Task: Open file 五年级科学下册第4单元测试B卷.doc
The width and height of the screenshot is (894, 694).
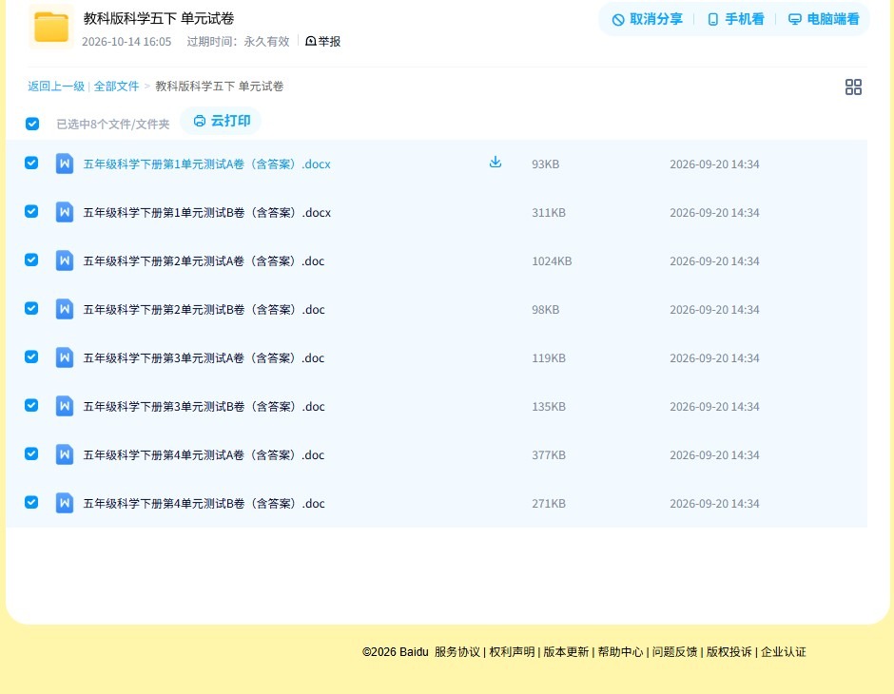Action: pos(204,503)
